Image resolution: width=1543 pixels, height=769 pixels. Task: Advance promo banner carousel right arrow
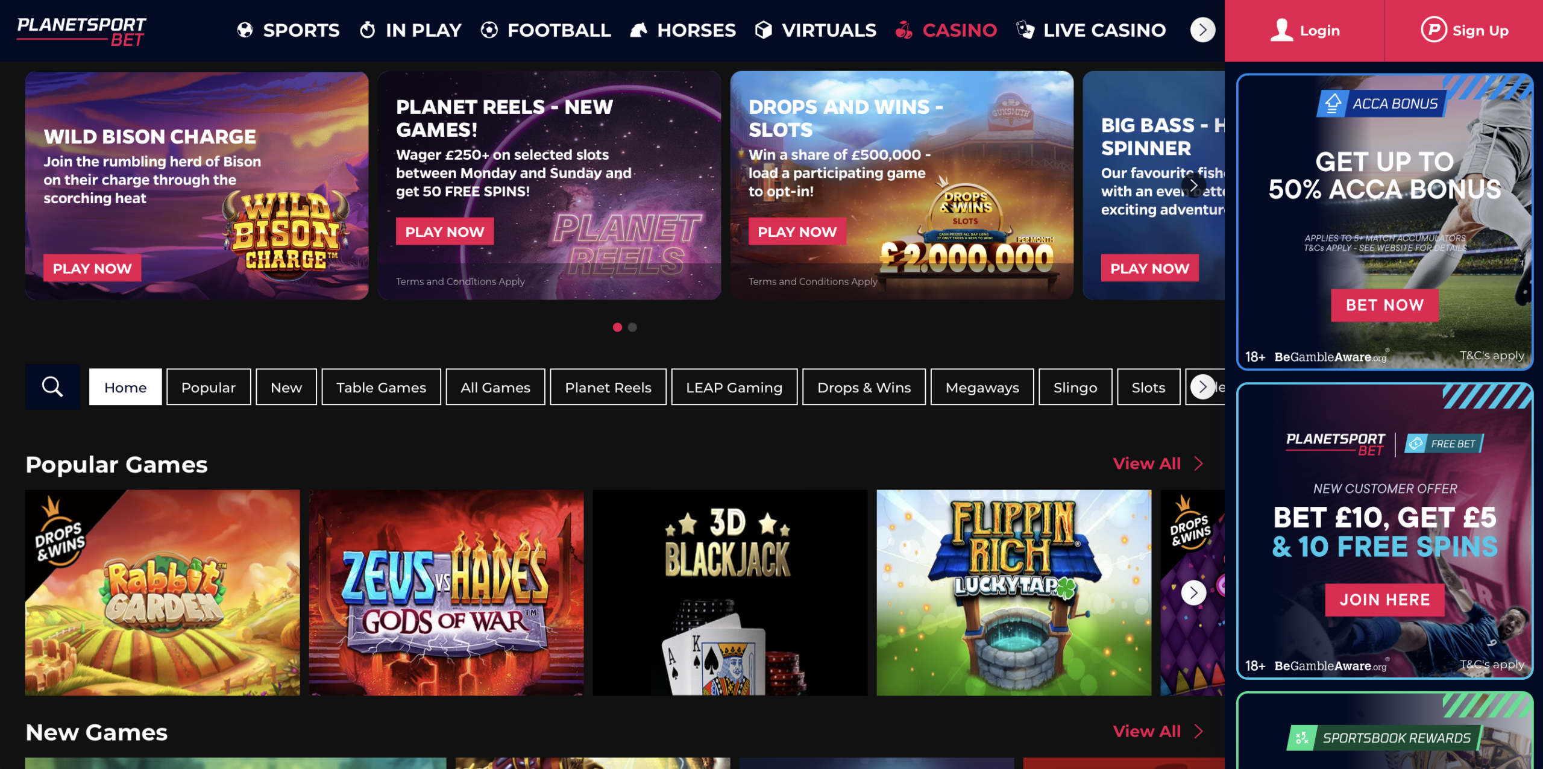click(1193, 186)
